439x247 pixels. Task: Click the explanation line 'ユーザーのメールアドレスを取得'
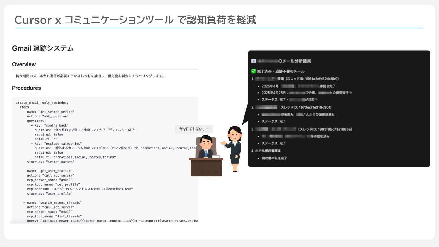pyautogui.click(x=80, y=189)
